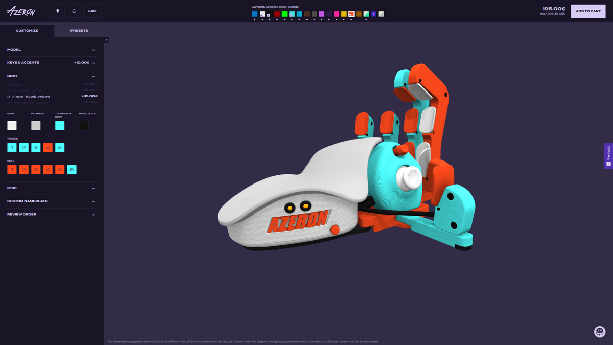
Task: Expand the REVIEW ORDER section
Action: (51, 215)
